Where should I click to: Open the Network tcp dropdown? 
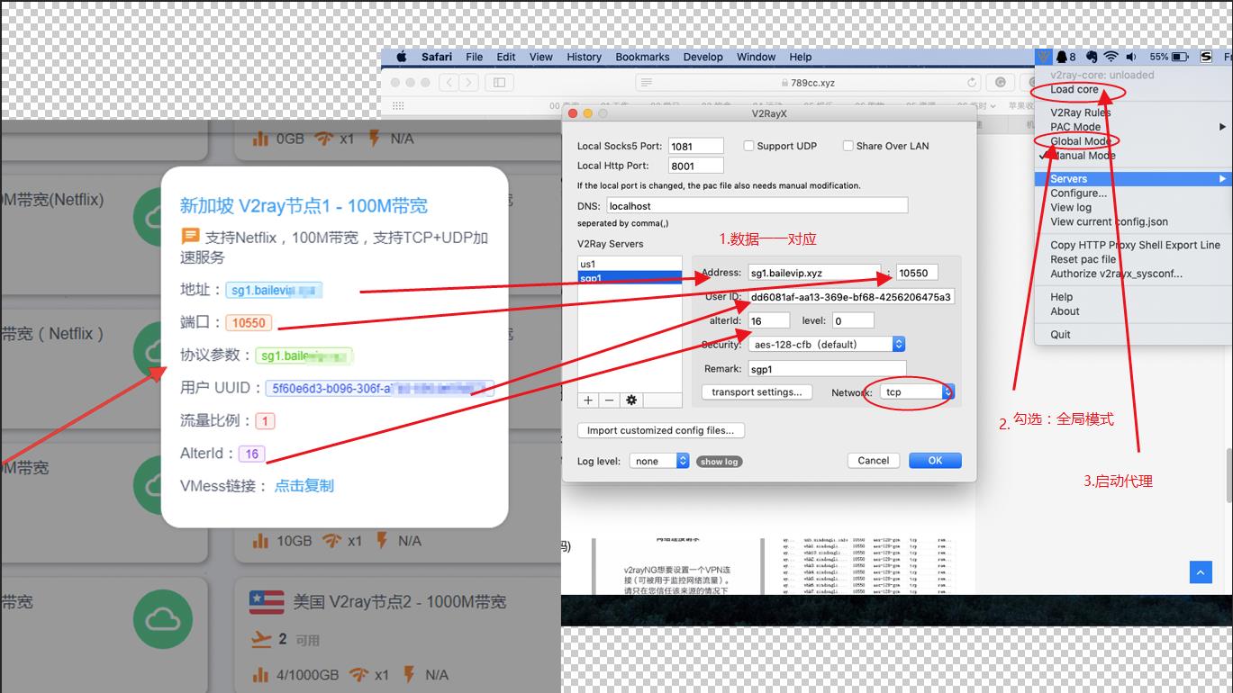(x=917, y=392)
